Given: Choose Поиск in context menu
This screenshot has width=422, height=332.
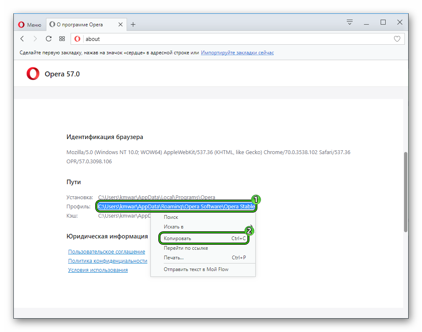Looking at the screenshot, I should tap(203, 217).
